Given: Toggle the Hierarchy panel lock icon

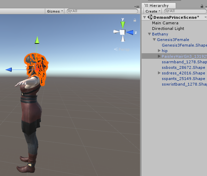Looking at the screenshot, I should point(202,6).
